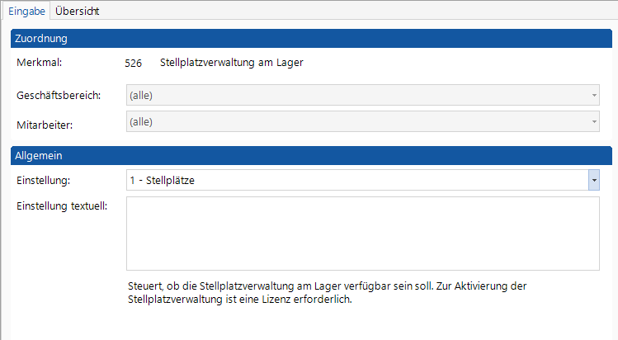Switch to the Übersicht tab

tap(78, 11)
